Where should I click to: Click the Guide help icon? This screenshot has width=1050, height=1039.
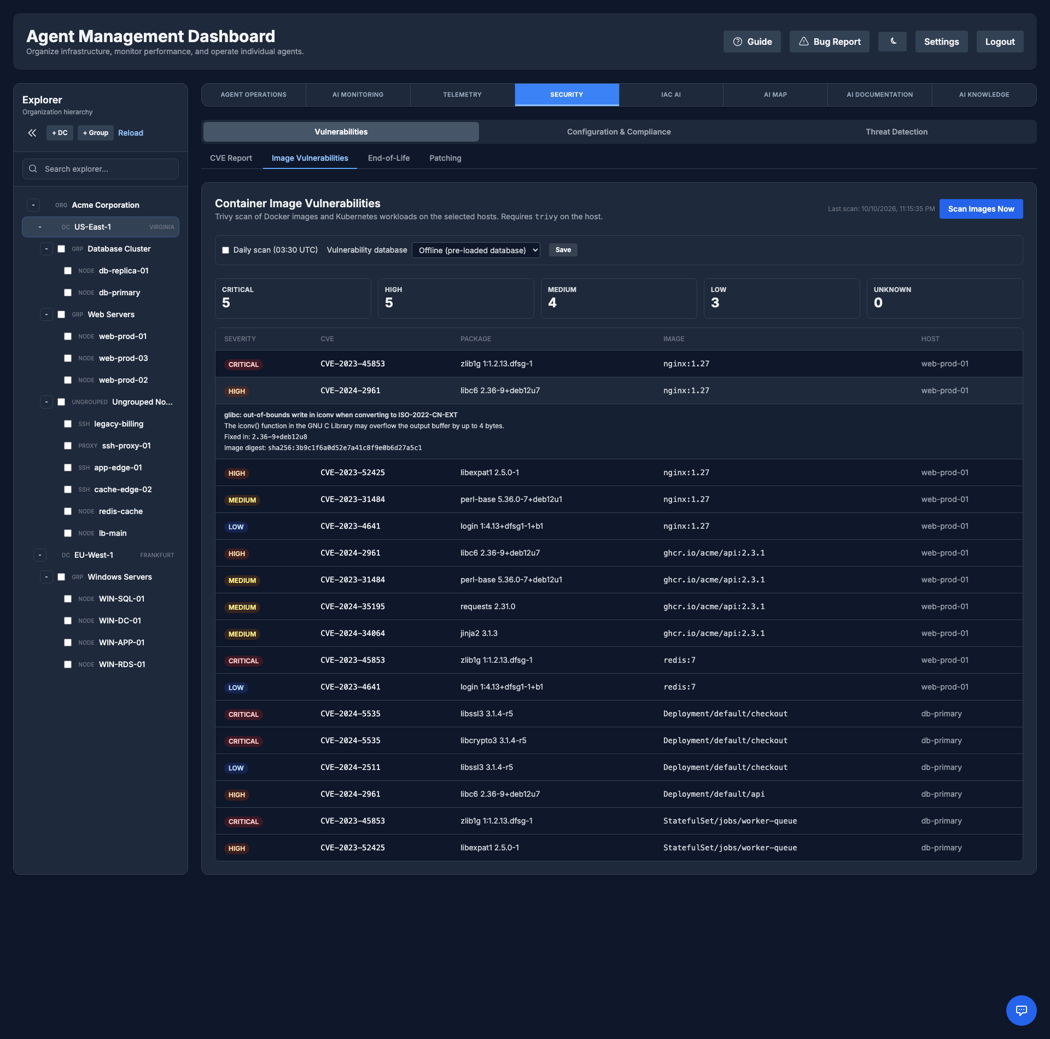737,42
